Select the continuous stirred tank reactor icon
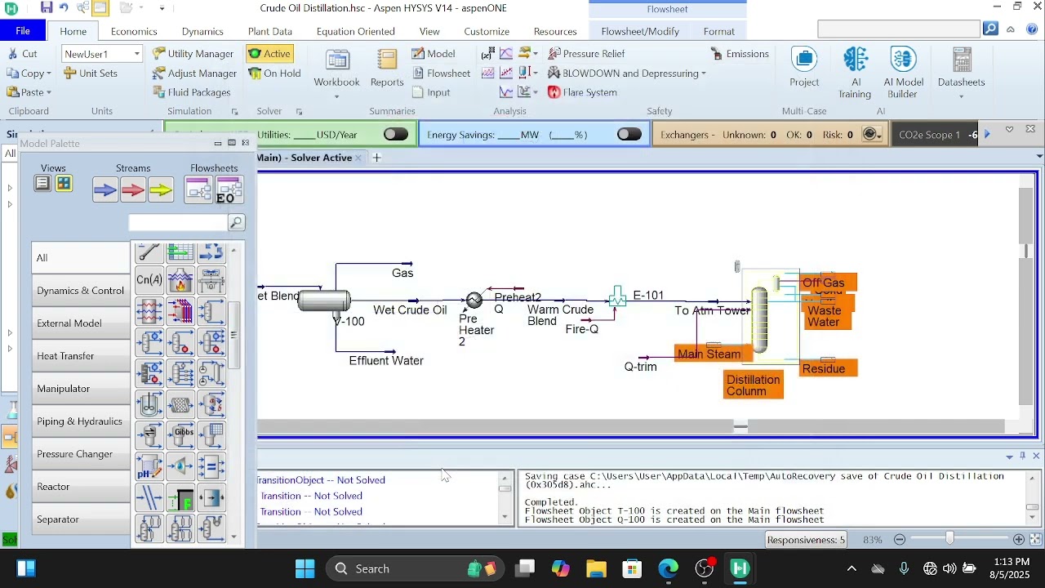Viewport: 1045px width, 588px height. (x=149, y=404)
